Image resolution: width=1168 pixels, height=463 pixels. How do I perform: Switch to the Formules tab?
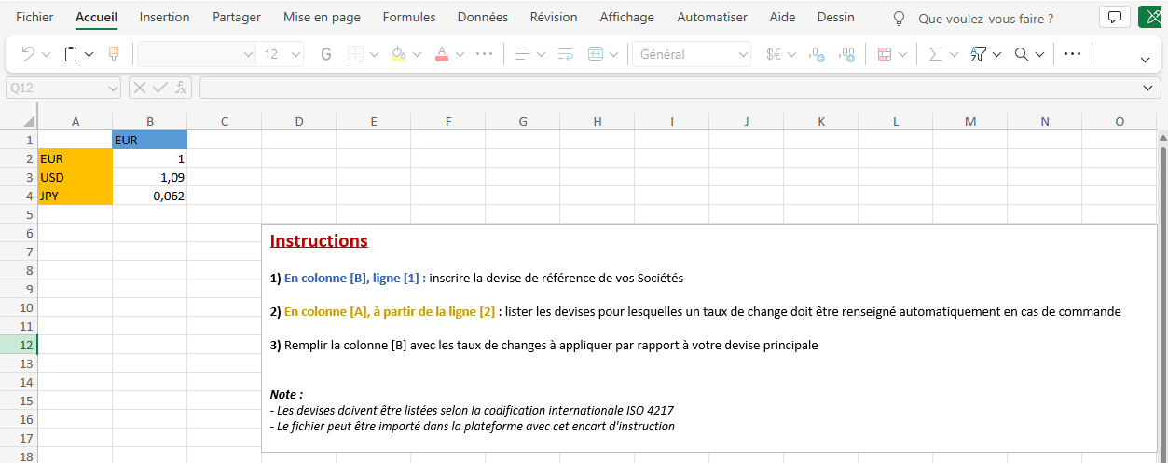(408, 18)
